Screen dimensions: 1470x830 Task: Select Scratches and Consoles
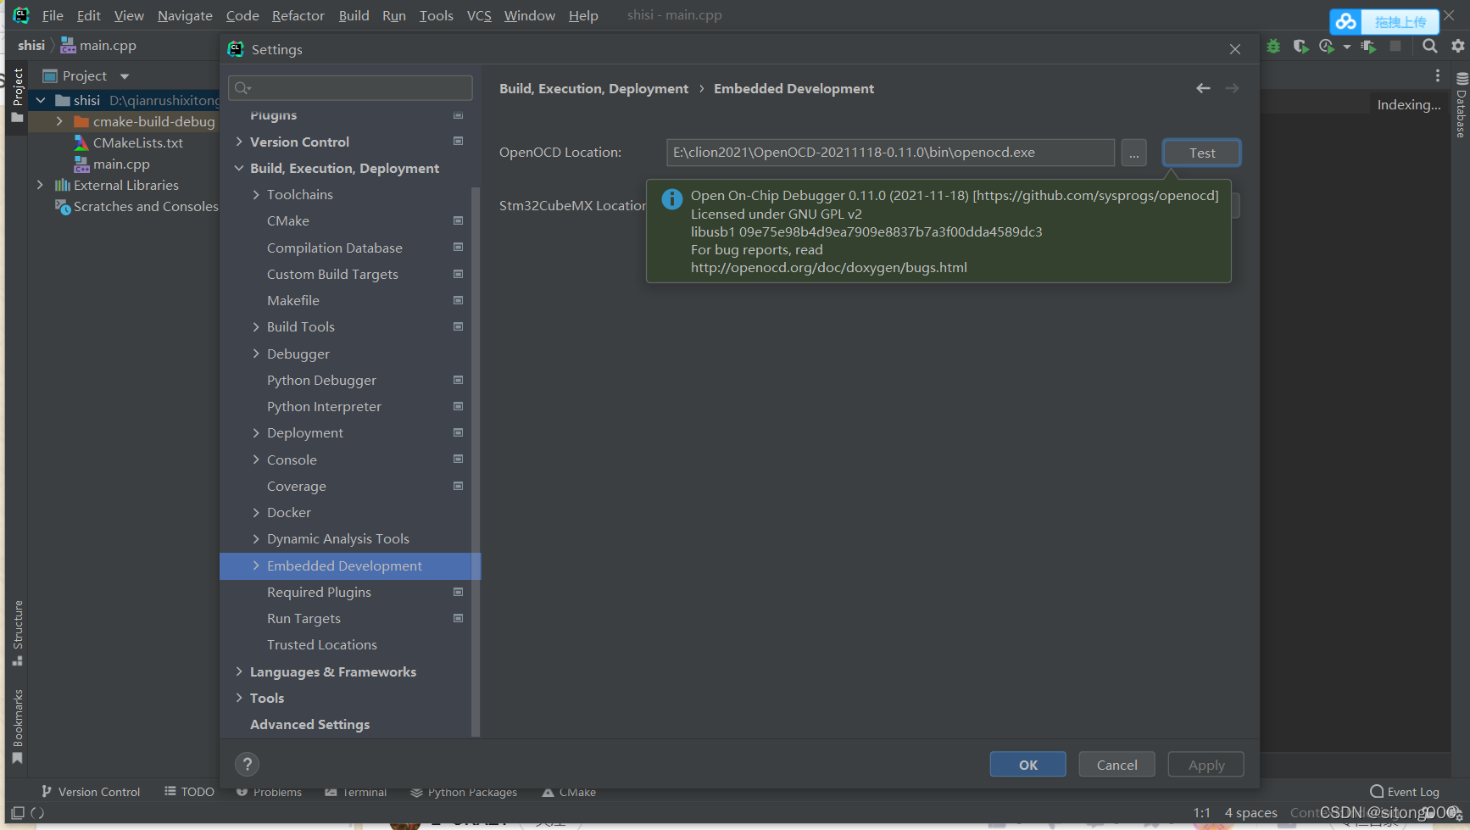click(136, 206)
